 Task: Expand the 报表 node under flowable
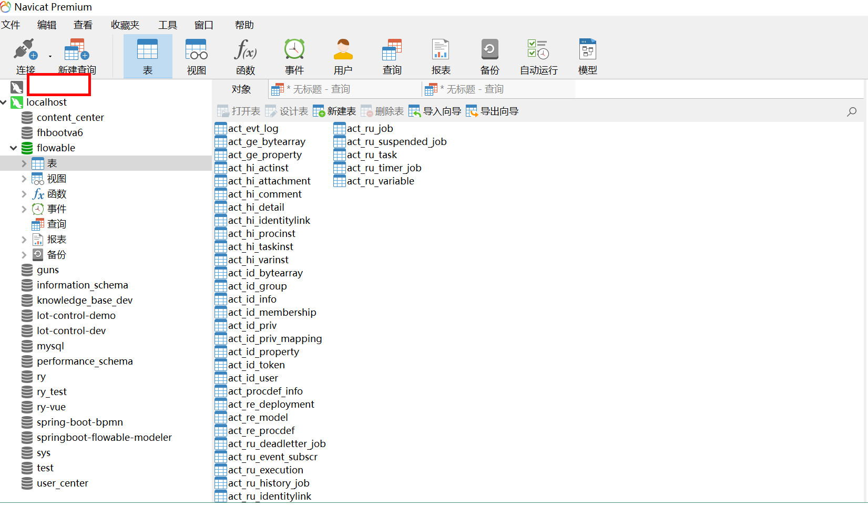tap(24, 240)
